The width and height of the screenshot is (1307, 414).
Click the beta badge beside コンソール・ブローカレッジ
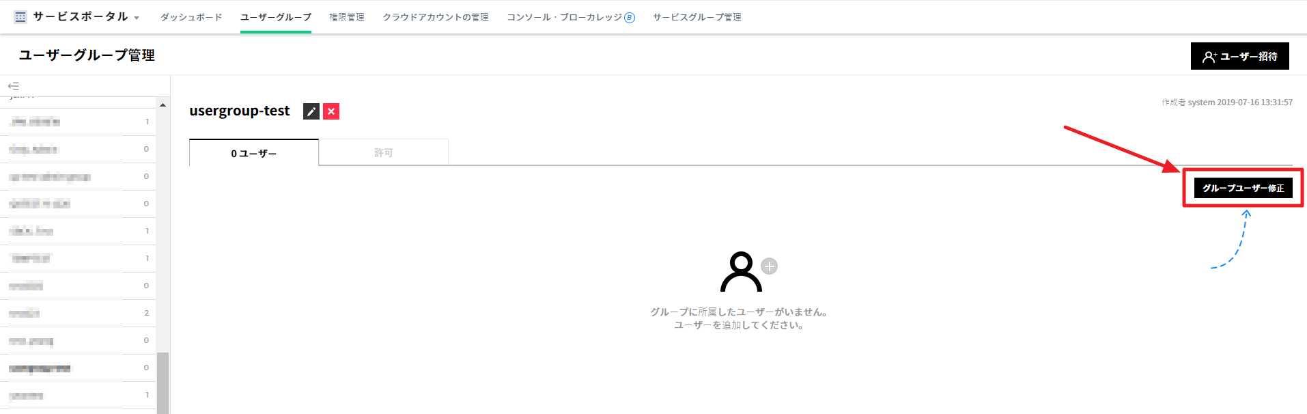[x=630, y=18]
